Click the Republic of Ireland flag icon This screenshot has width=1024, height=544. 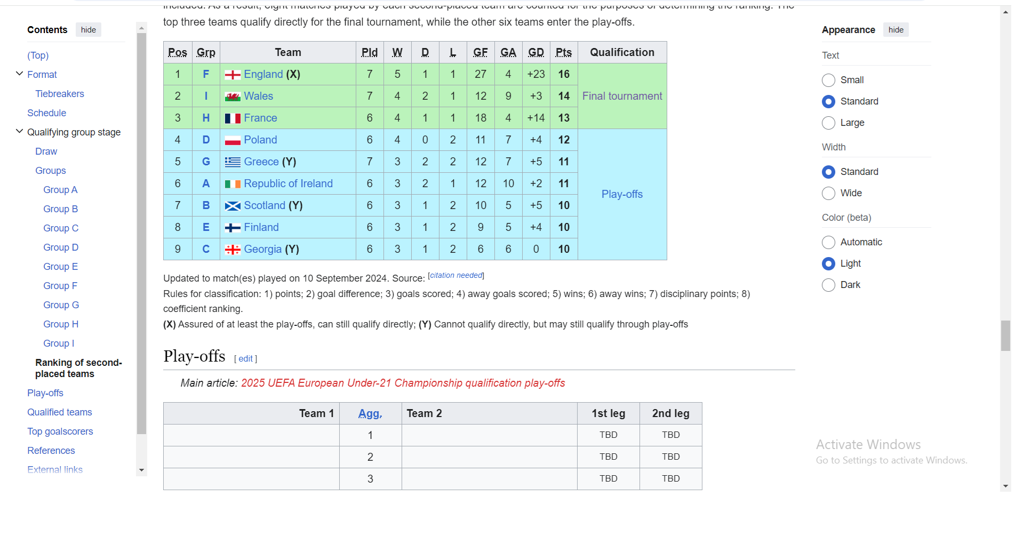pyautogui.click(x=233, y=184)
